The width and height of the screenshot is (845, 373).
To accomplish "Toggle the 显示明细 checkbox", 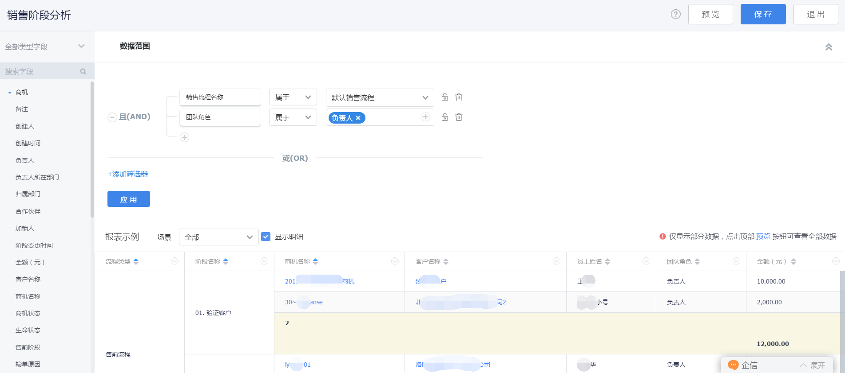I will (x=266, y=237).
